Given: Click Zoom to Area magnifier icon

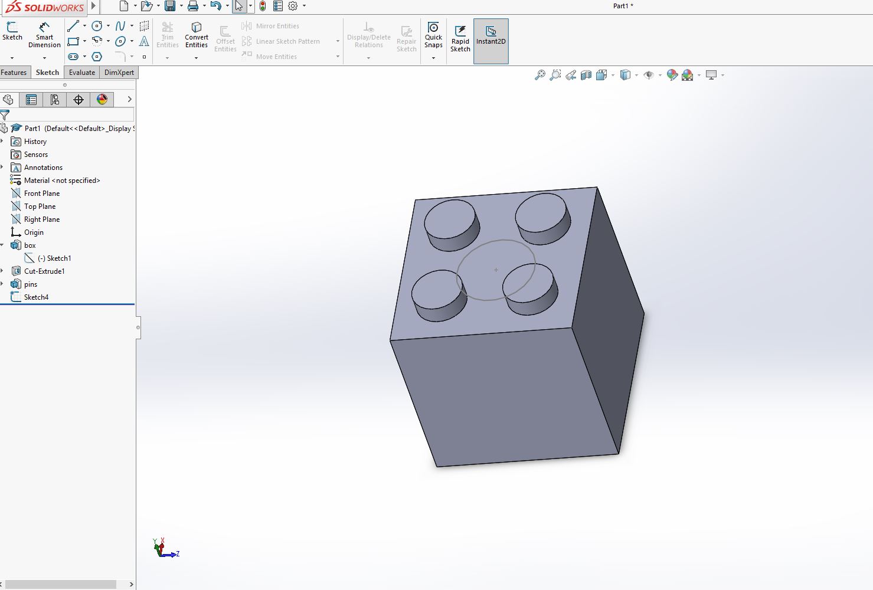Looking at the screenshot, I should coord(555,75).
